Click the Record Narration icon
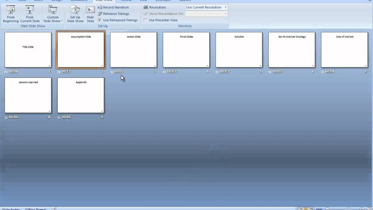Viewport: 373px width, 210px height. pos(100,7)
